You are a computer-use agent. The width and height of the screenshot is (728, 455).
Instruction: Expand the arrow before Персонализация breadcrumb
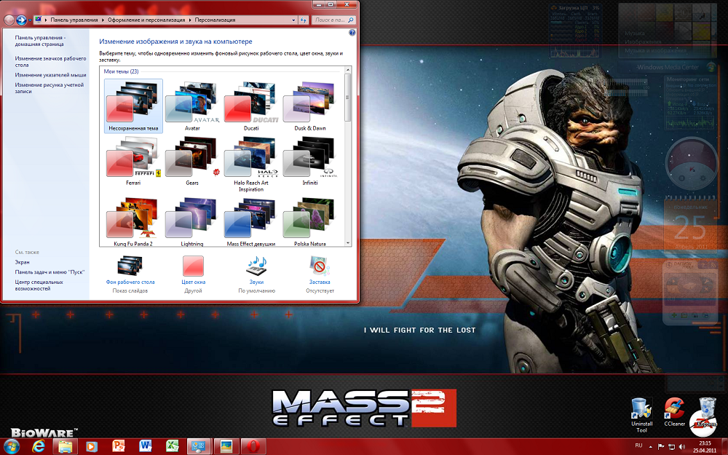point(189,20)
